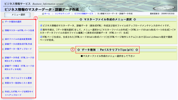Open 作成したHTMLページをWEBサイトへアップロード link
Image resolution: width=178 pixels, height=100 pixels.
pyautogui.click(x=19, y=93)
